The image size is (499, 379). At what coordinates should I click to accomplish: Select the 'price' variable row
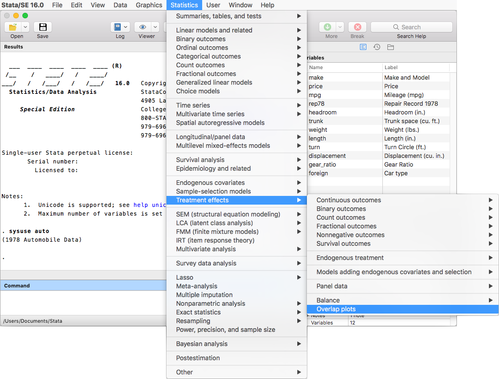pyautogui.click(x=378, y=87)
